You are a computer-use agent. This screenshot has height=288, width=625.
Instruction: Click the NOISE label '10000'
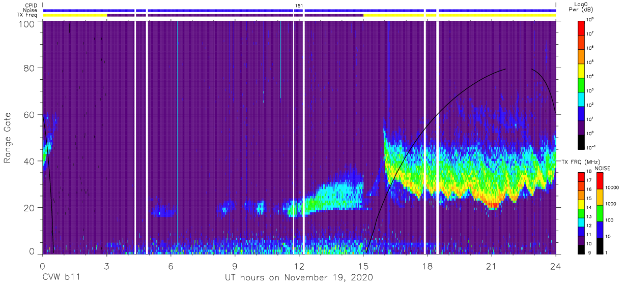(613, 187)
